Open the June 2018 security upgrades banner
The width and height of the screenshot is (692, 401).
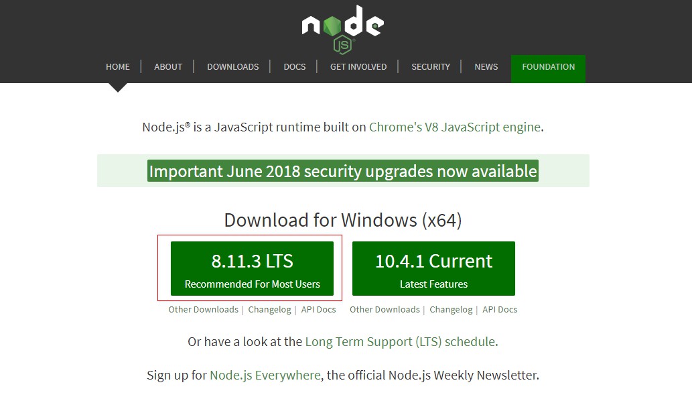coord(343,171)
